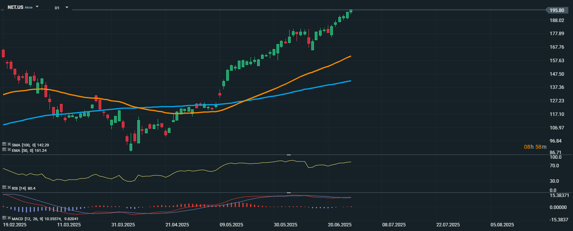Click price axis label 106.97
This screenshot has width=573, height=231.
tap(557, 127)
